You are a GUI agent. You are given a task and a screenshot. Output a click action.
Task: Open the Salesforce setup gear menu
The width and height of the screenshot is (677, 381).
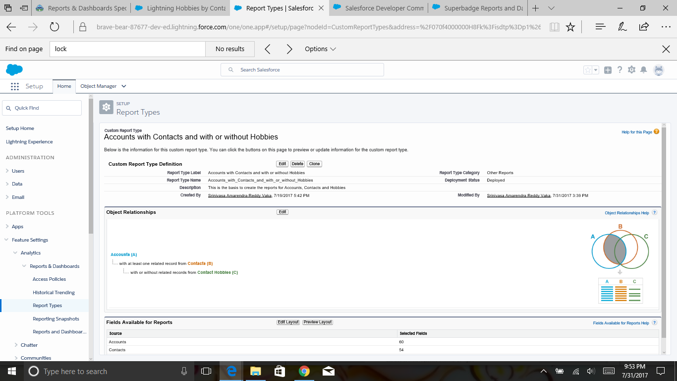point(631,70)
